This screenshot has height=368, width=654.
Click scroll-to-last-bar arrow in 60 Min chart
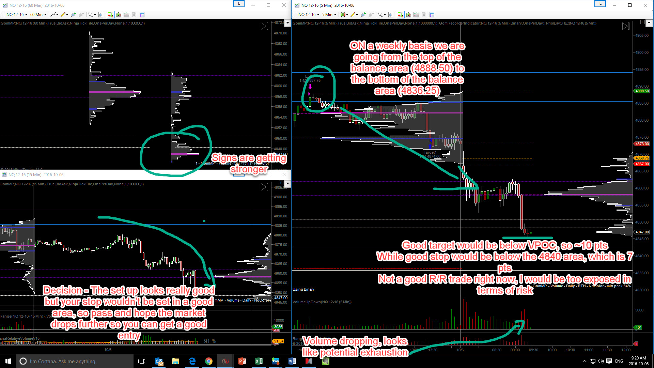tap(264, 26)
